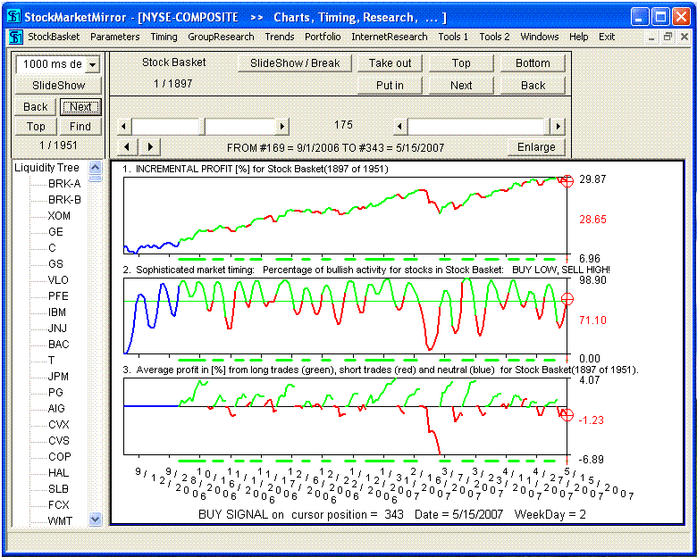
Task: Open the GroupResearch menu
Action: click(x=221, y=37)
